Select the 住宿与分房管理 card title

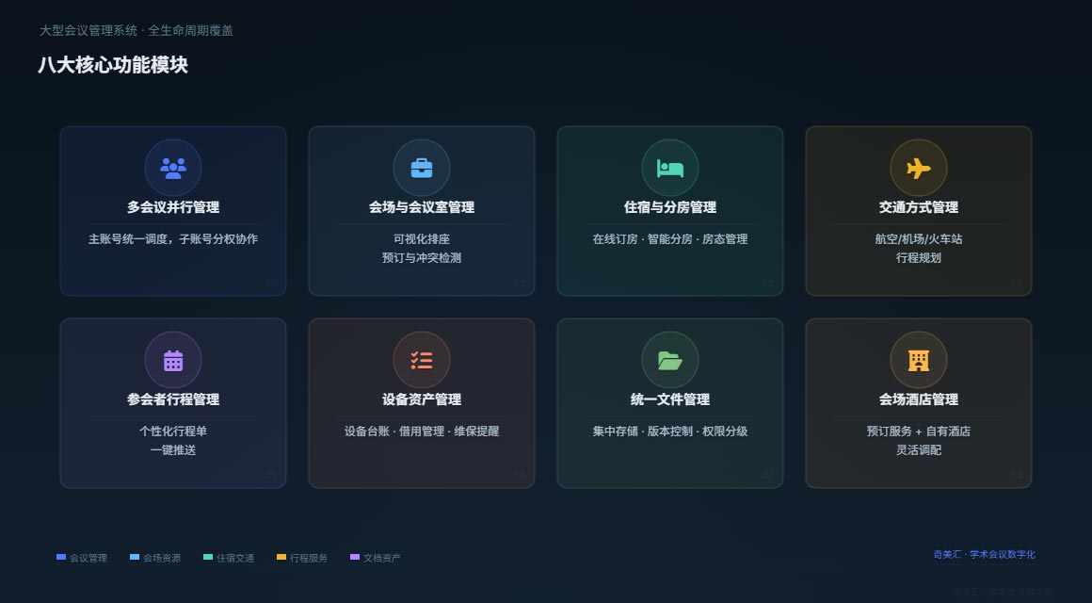point(670,207)
